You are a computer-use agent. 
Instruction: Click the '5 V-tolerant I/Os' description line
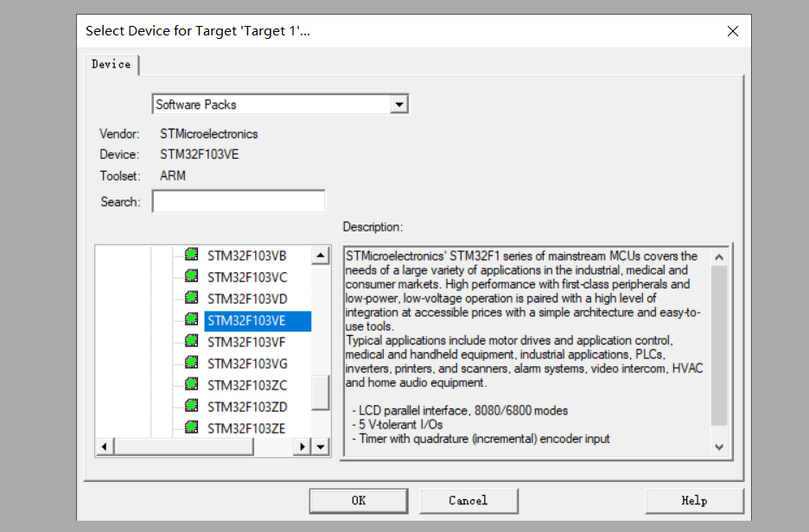point(398,425)
